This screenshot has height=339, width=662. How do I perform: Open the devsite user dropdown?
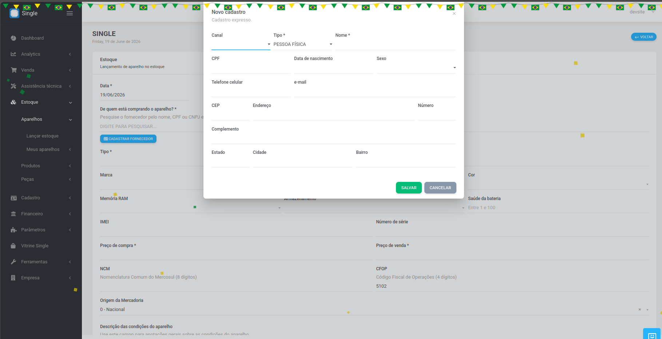(x=642, y=12)
